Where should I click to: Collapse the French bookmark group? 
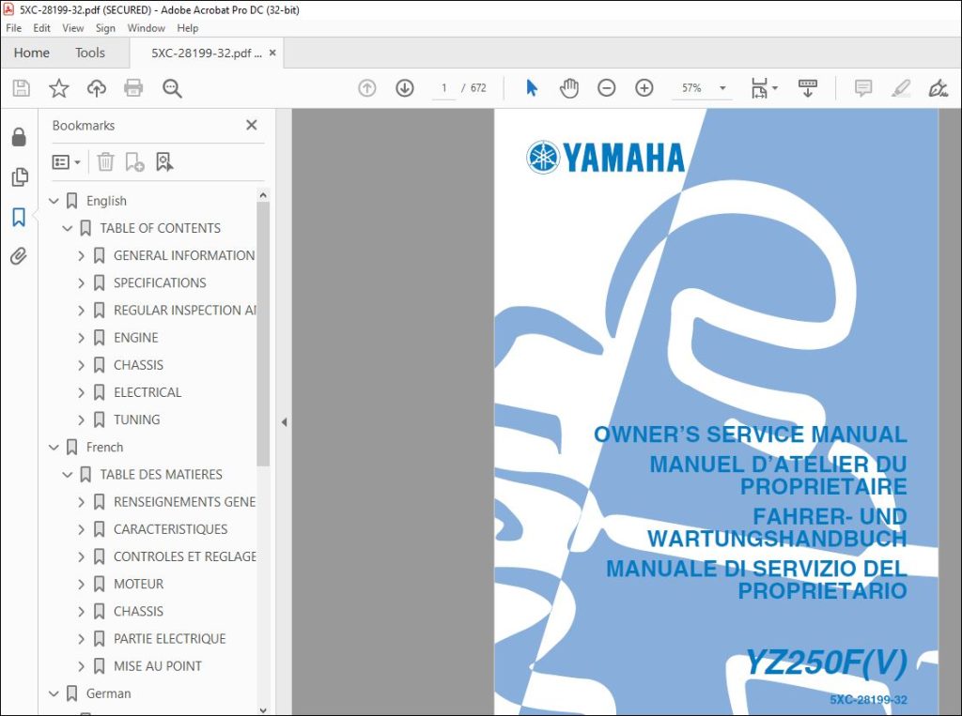[54, 448]
